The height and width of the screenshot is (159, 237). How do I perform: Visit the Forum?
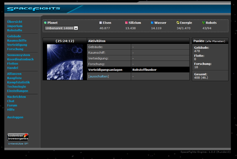(x=12, y=105)
